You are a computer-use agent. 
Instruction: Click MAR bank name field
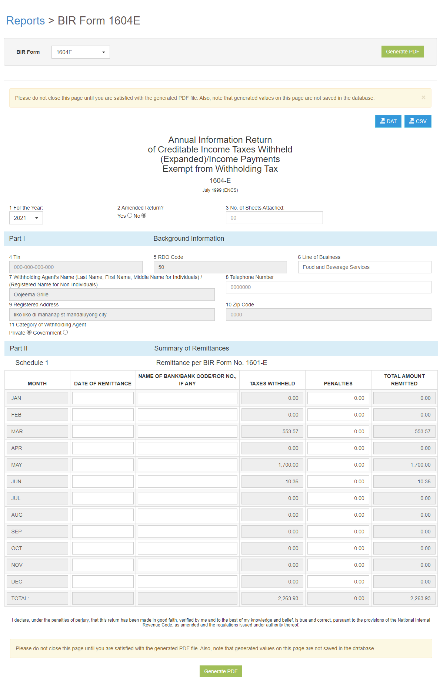click(187, 431)
